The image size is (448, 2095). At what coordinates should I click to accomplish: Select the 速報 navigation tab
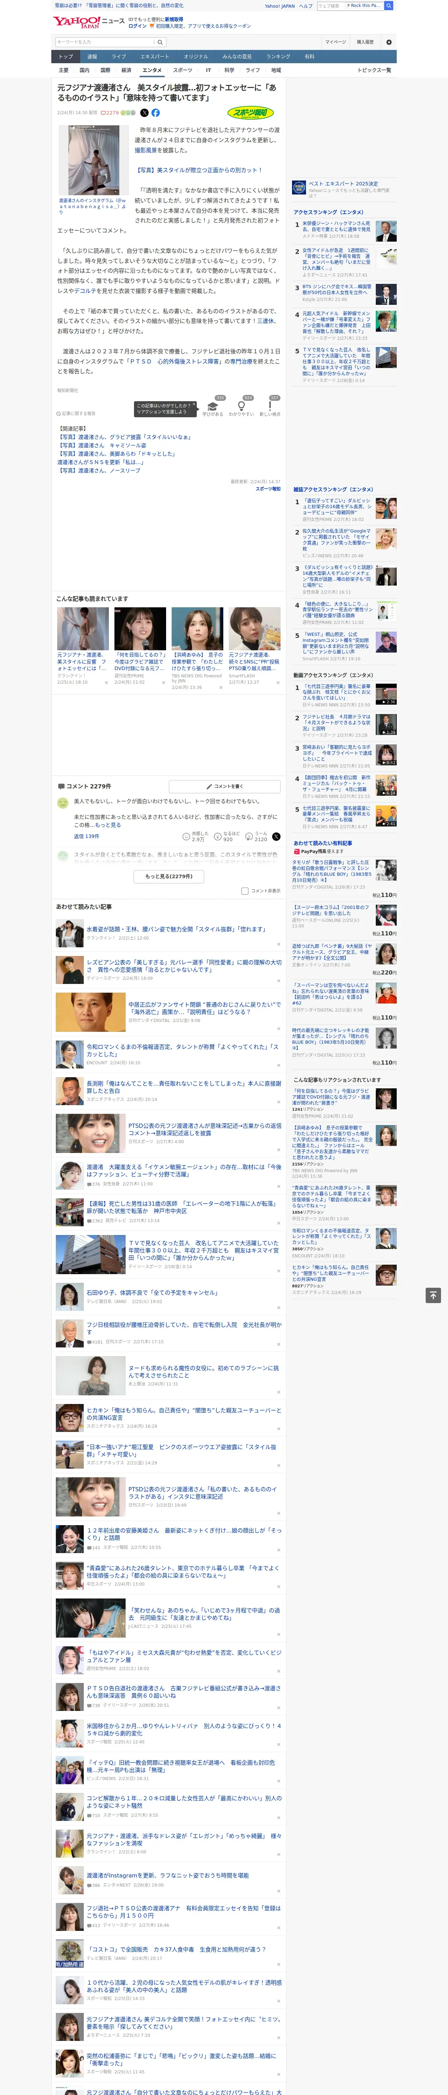(x=92, y=57)
